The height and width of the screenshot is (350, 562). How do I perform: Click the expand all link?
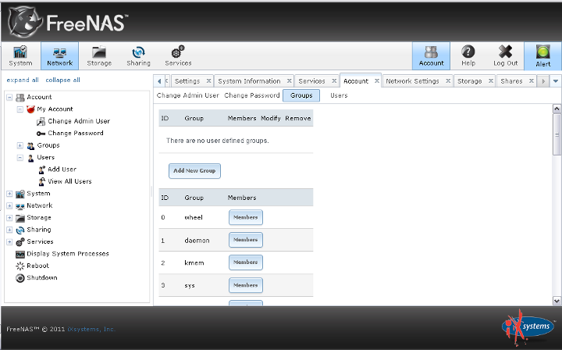(23, 80)
